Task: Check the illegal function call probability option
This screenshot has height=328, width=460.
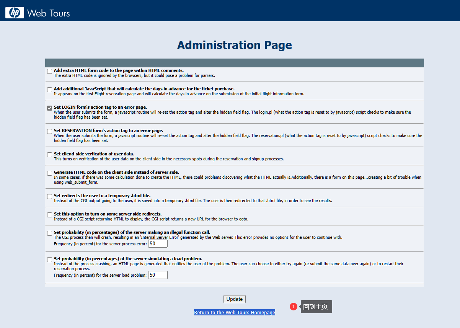Action: click(50, 233)
